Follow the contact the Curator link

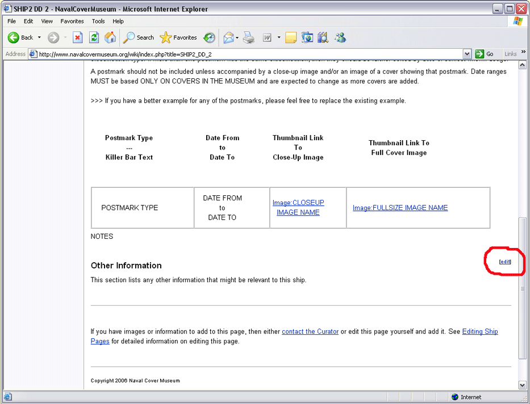[310, 331]
